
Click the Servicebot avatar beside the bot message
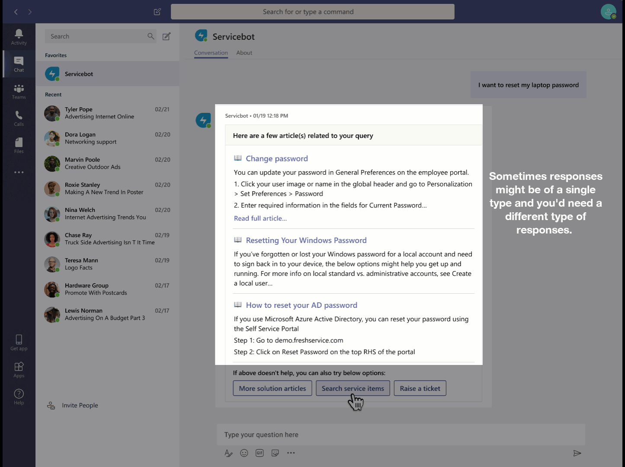tap(203, 120)
